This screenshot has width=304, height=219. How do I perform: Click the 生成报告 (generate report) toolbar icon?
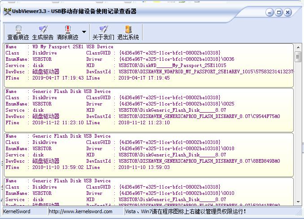point(43,33)
